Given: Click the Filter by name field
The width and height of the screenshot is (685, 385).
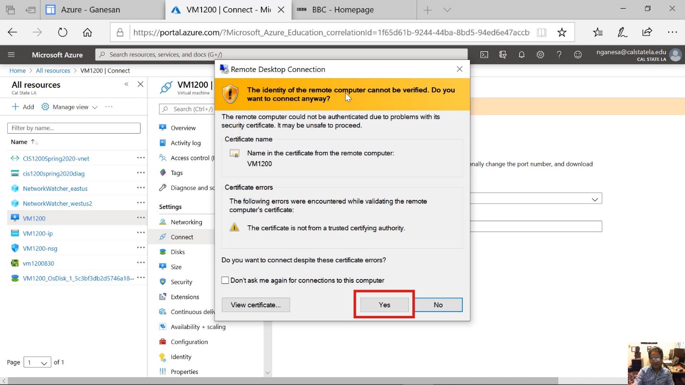Looking at the screenshot, I should (74, 128).
